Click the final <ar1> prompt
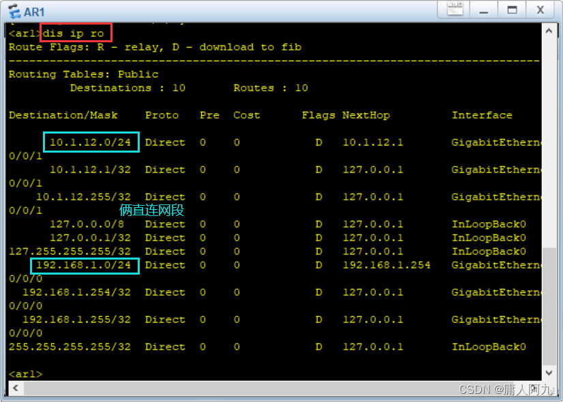The image size is (563, 402). pyautogui.click(x=25, y=374)
